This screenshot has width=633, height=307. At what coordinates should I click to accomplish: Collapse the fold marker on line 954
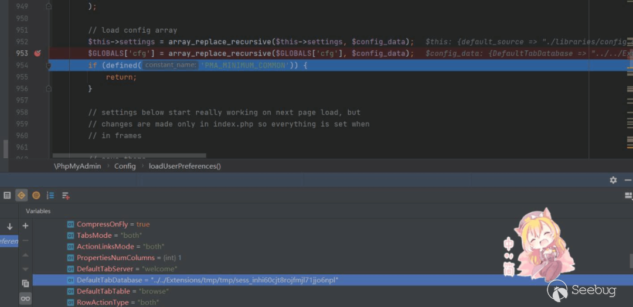49,66
